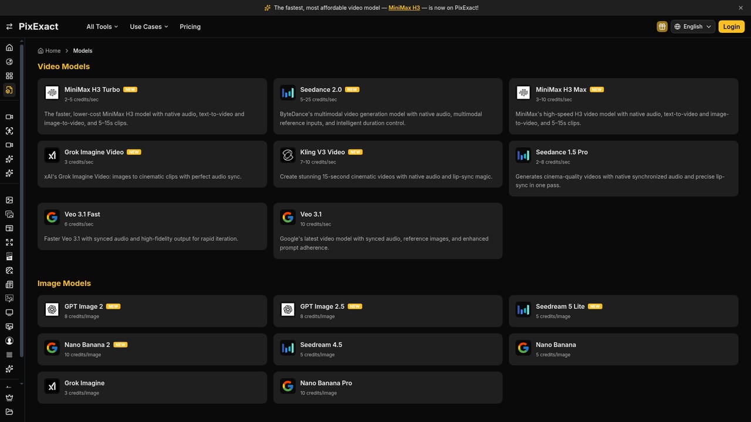Click the PixExact logo text
Viewport: 751px width, 422px height.
(x=39, y=26)
